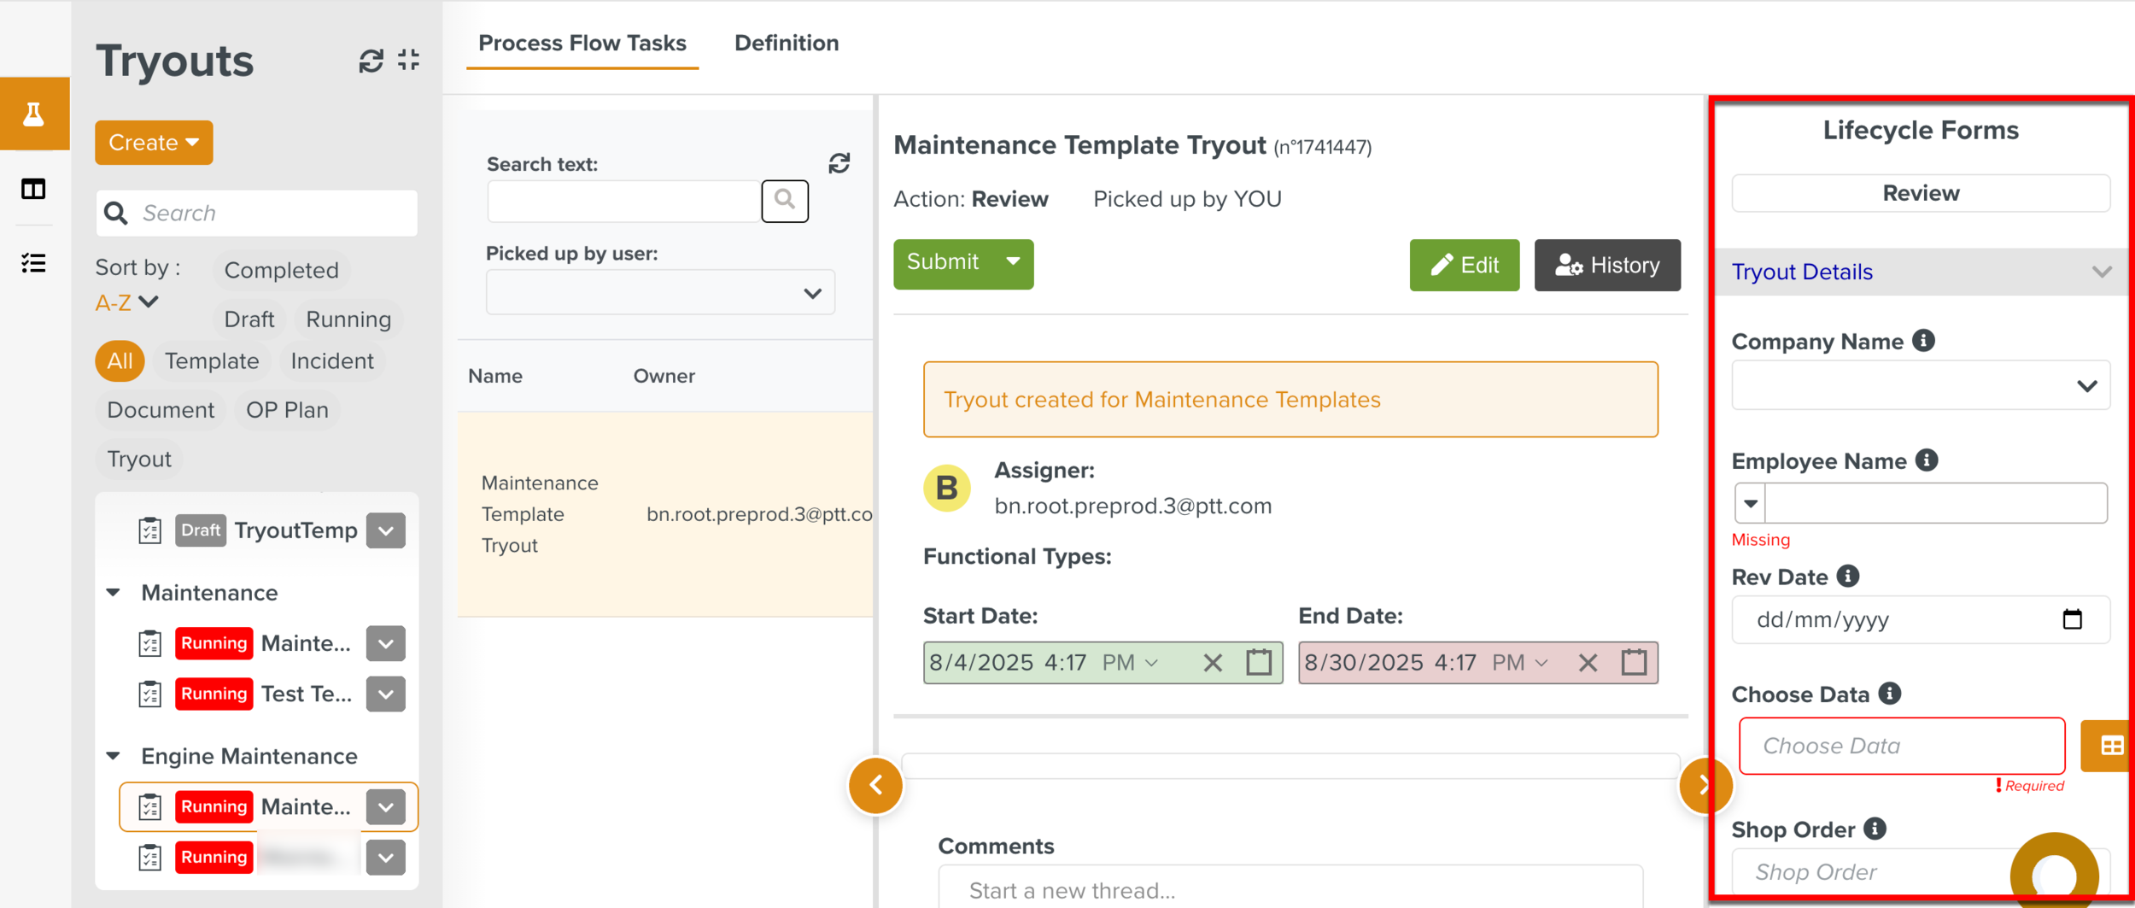Click the green Edit button
Screen dimensions: 2135x908
[1464, 266]
